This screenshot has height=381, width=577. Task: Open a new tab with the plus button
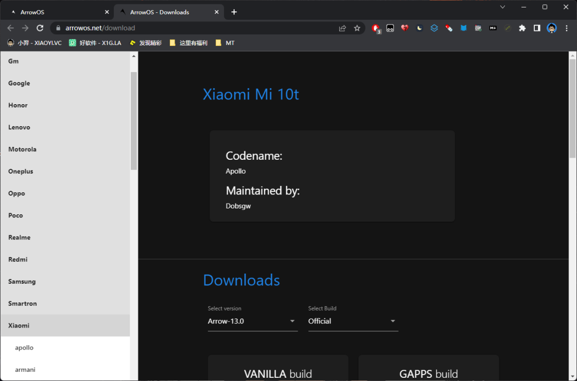point(234,12)
